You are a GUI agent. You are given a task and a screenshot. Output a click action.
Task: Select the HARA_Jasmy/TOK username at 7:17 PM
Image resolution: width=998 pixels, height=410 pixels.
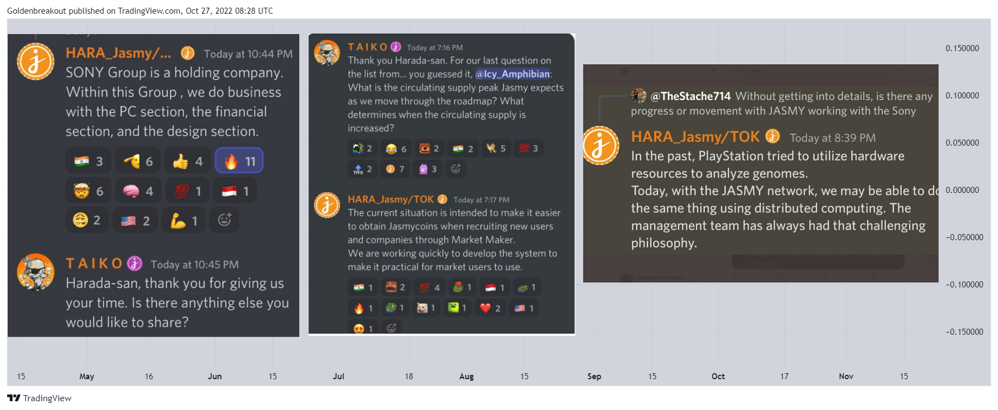pos(391,199)
